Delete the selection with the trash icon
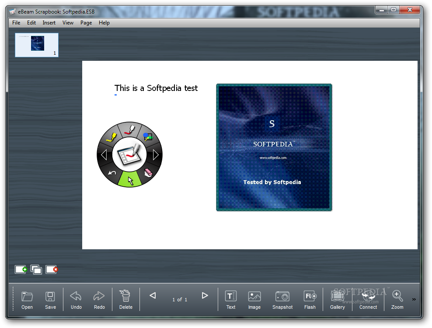Image resolution: width=432 pixels, height=328 pixels. (x=125, y=300)
